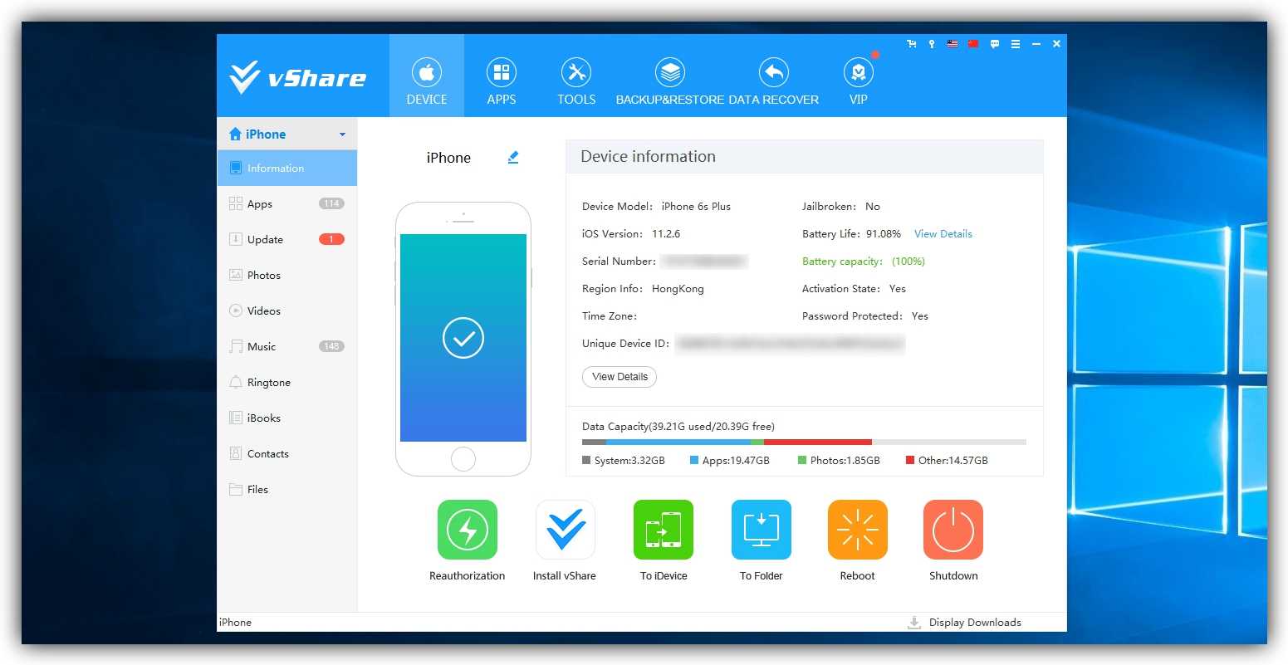Click the key icon in title bar
1288x665 pixels.
(x=932, y=44)
